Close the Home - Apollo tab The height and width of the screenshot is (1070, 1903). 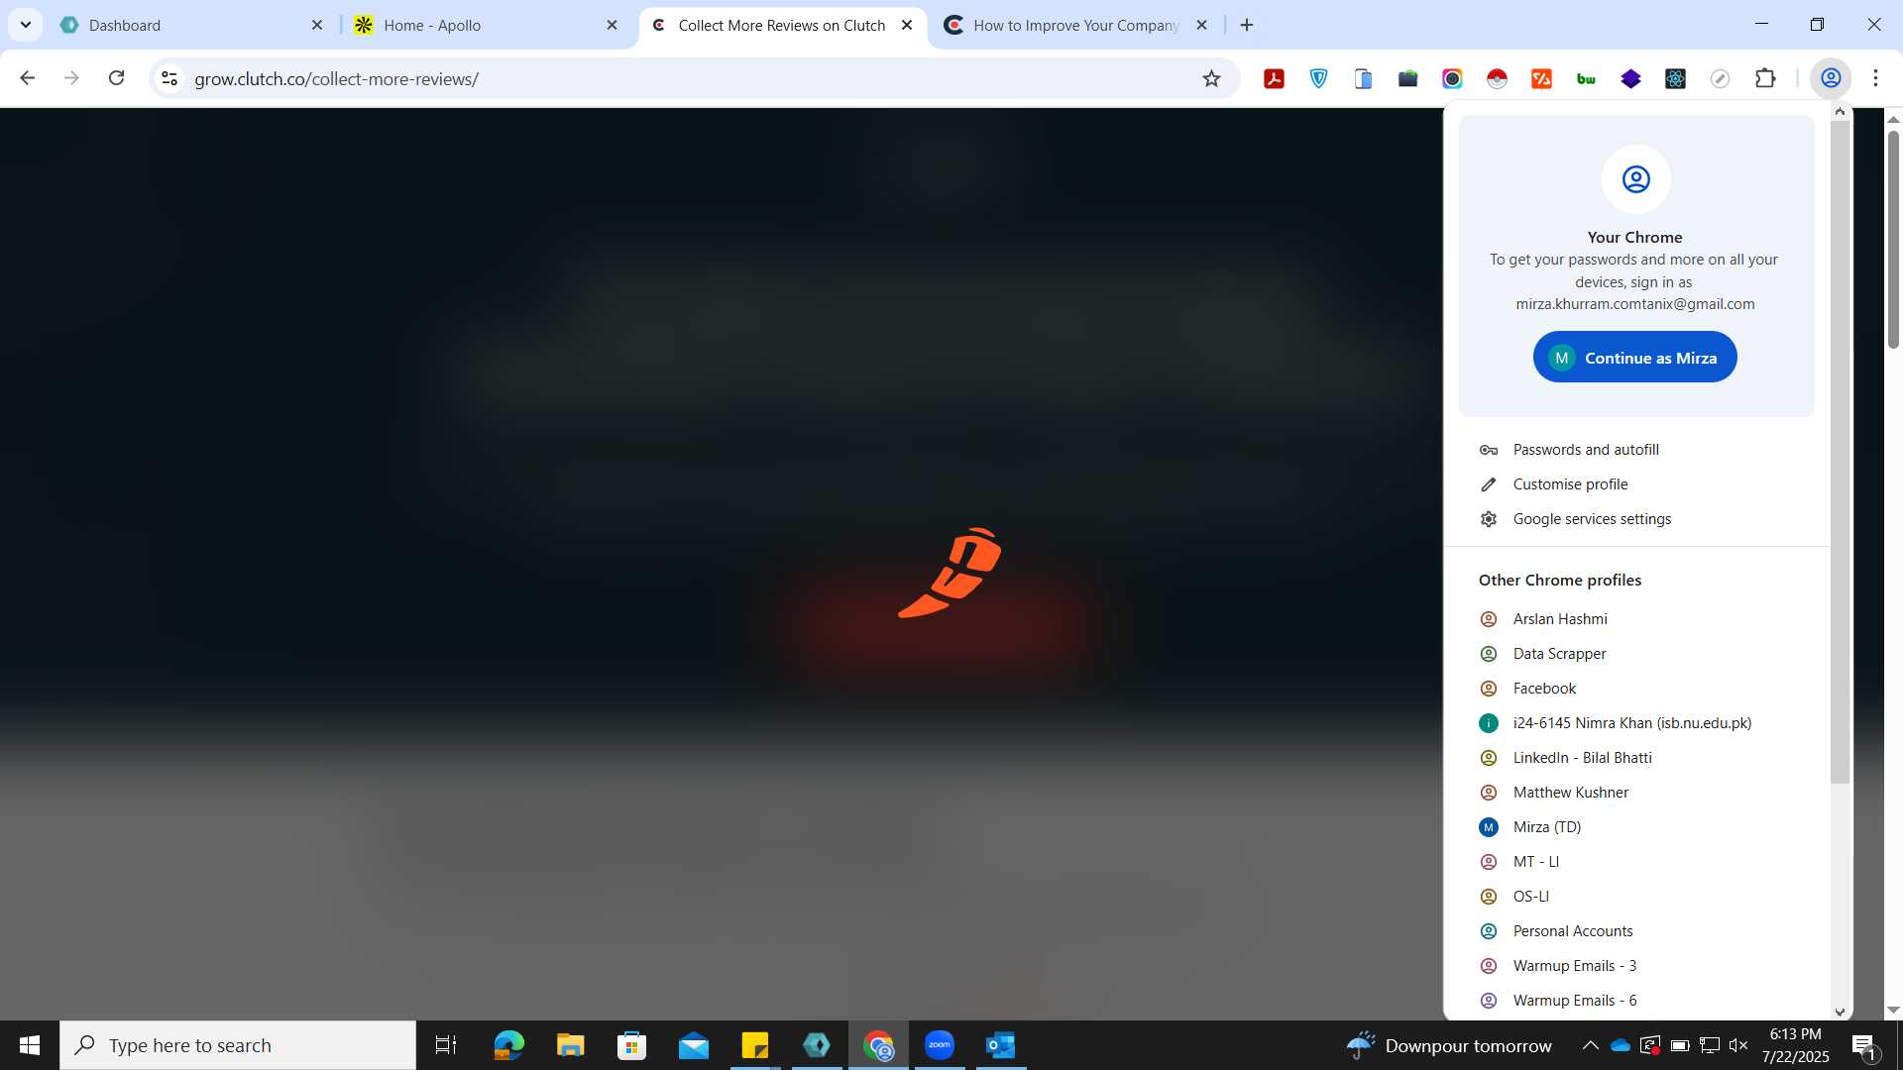[612, 25]
